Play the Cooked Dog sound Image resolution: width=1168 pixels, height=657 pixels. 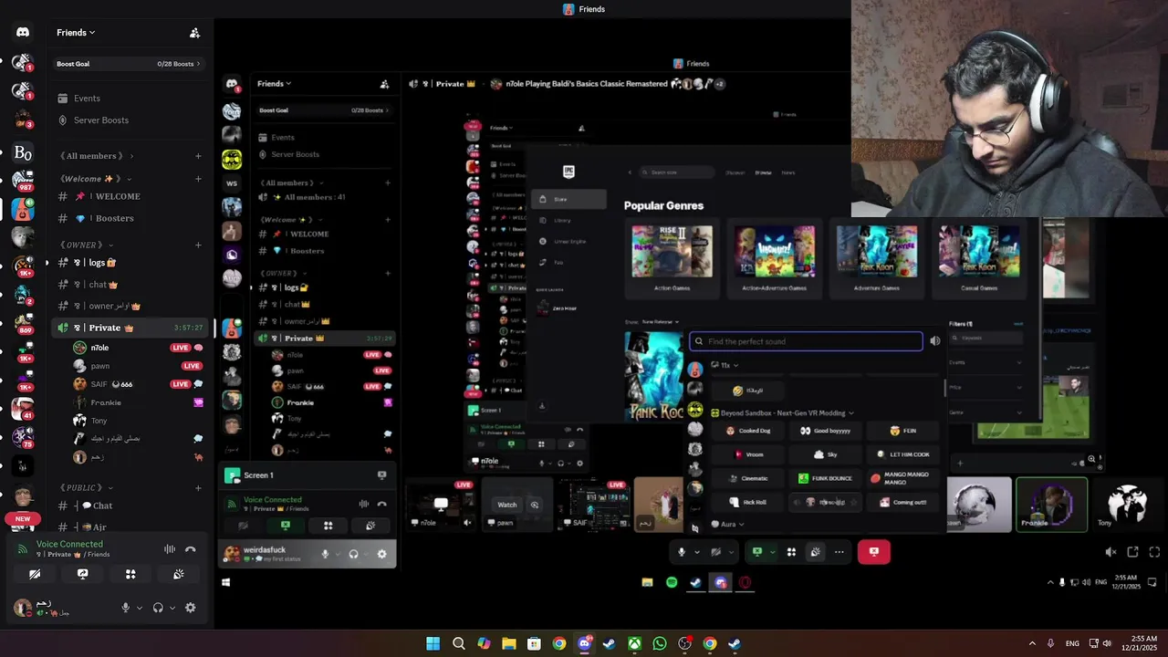[x=747, y=431]
